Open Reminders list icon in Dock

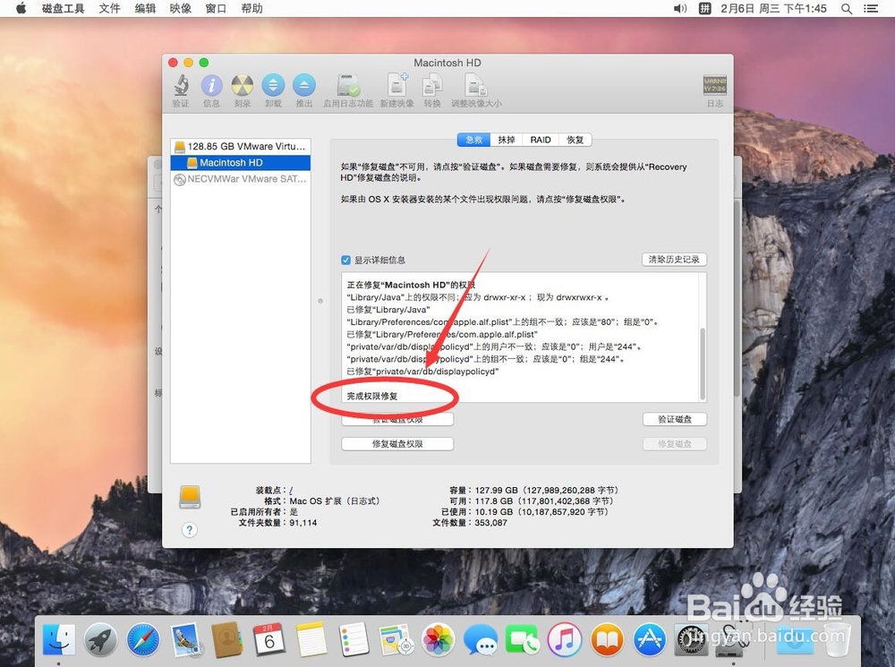click(x=354, y=639)
